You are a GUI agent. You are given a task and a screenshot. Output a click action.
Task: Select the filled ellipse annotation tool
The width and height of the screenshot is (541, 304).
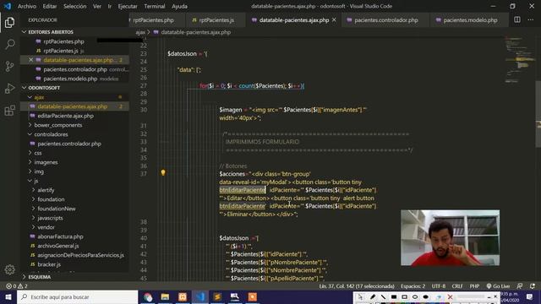(x=426, y=296)
